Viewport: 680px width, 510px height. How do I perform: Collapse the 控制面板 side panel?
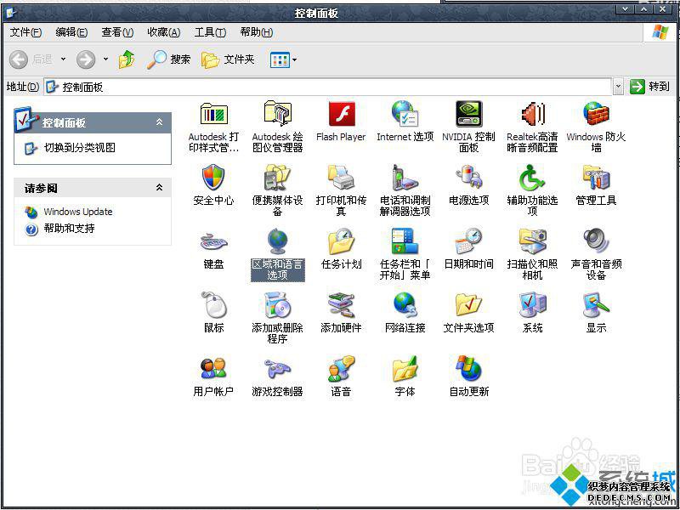click(x=159, y=122)
